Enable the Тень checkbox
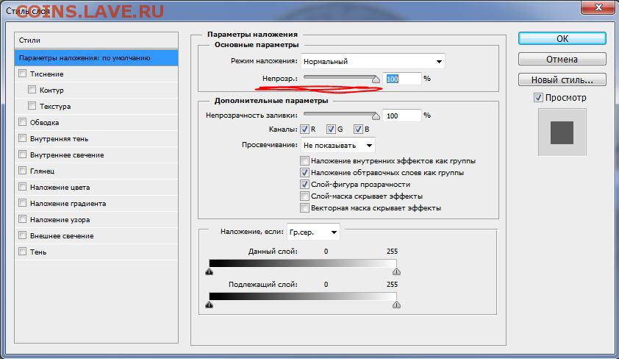This screenshot has width=619, height=359. pos(23,252)
